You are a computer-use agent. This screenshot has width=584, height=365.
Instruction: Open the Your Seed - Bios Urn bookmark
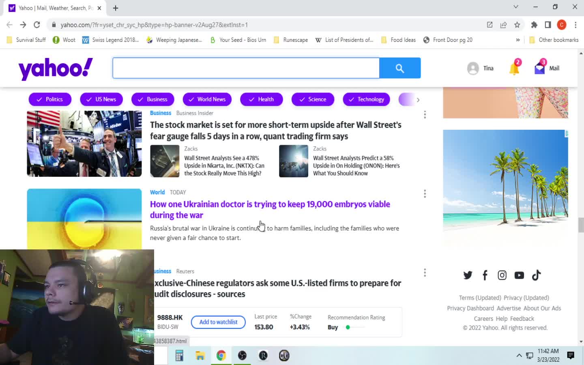pos(238,40)
